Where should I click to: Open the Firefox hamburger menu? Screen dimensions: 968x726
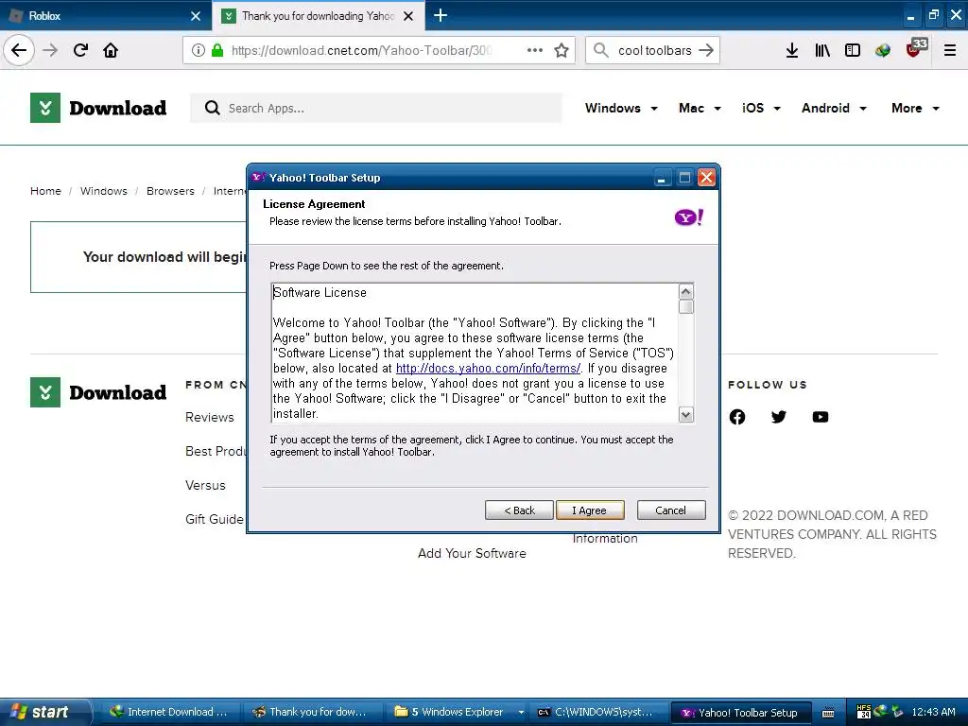(x=950, y=50)
